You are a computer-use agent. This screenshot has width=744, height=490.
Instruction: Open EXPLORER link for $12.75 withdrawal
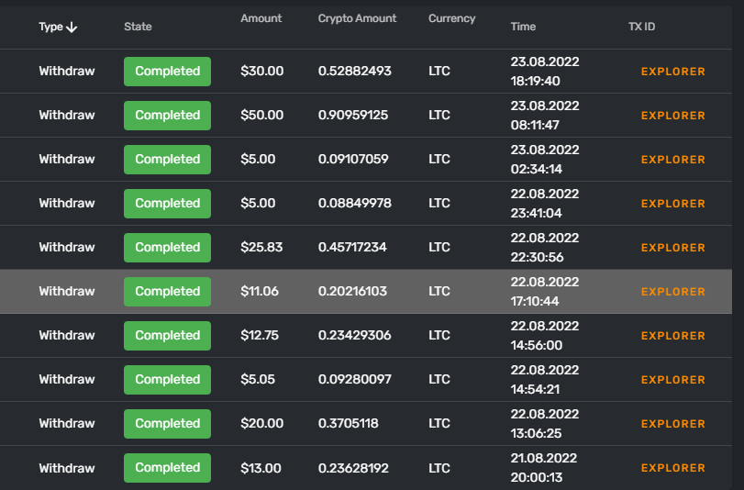(672, 336)
